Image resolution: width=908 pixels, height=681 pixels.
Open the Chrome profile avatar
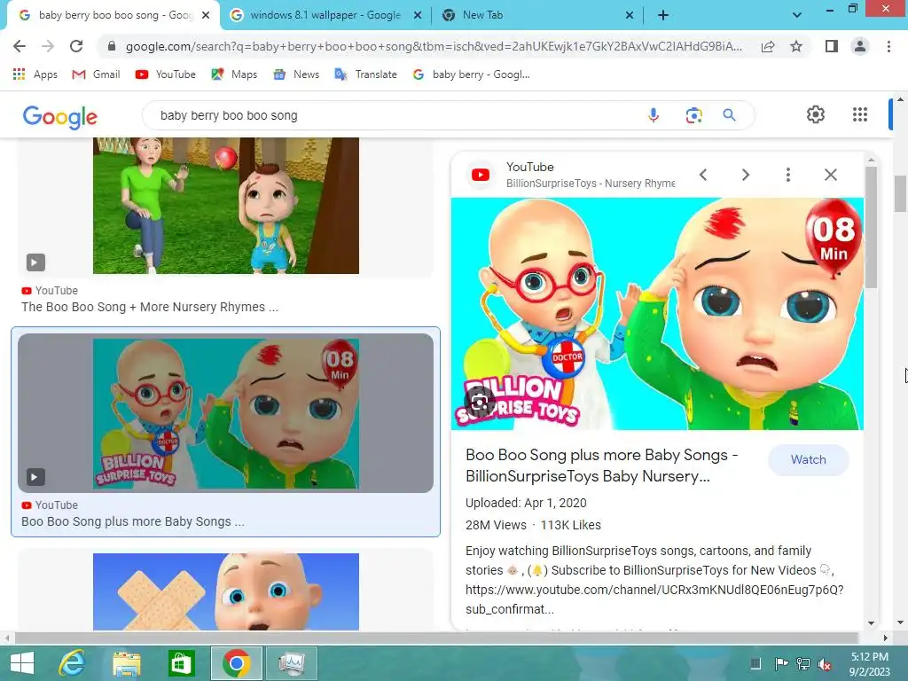click(x=860, y=46)
